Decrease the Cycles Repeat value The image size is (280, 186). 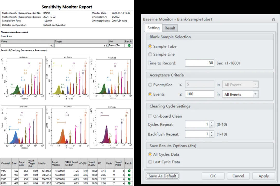(x=212, y=126)
